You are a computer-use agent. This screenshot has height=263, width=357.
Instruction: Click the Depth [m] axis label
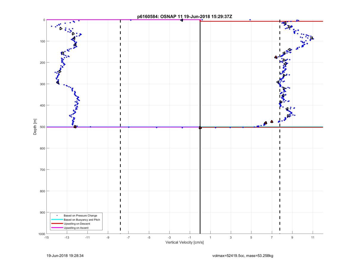tap(35, 127)
